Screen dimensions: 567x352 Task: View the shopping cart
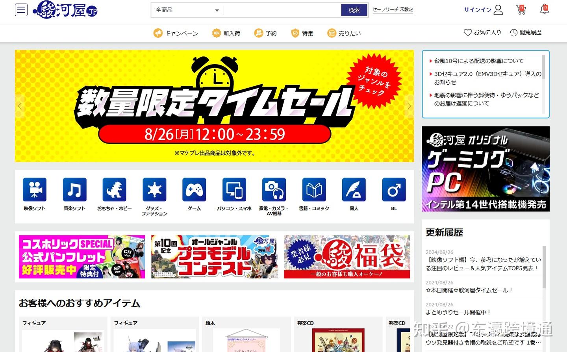pos(521,10)
